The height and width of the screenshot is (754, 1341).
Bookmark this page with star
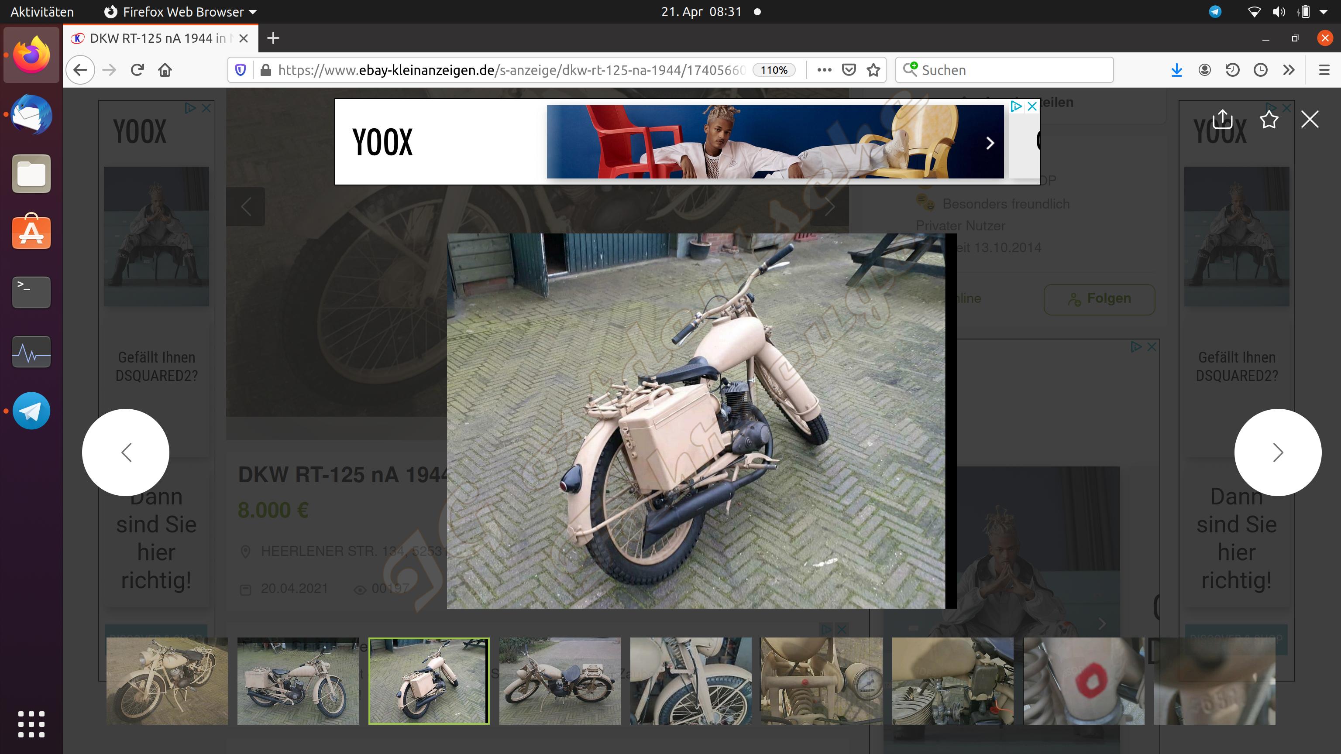coord(873,70)
